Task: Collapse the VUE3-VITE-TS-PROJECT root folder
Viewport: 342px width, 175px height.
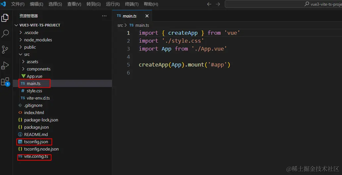Action: coord(40,25)
